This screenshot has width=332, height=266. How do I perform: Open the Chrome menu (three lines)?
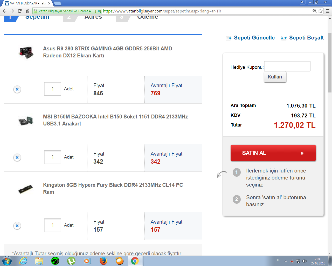coord(328,11)
